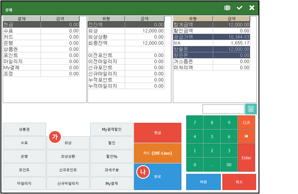
Task: Close the 결제 payment window
Action: [x=252, y=8]
